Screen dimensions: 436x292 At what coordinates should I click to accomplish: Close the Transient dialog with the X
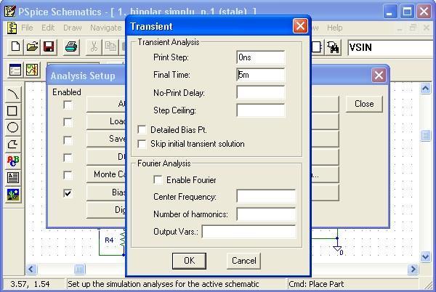300,26
